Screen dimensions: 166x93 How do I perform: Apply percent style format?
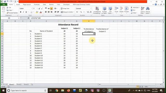pyautogui.click(x=81, y=12)
